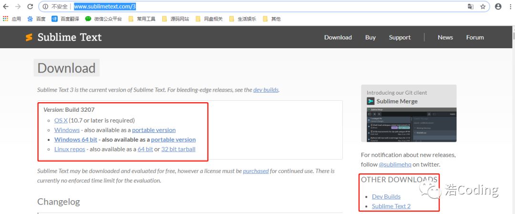
Task: Click the site info icon in address bar
Action: pos(45,7)
